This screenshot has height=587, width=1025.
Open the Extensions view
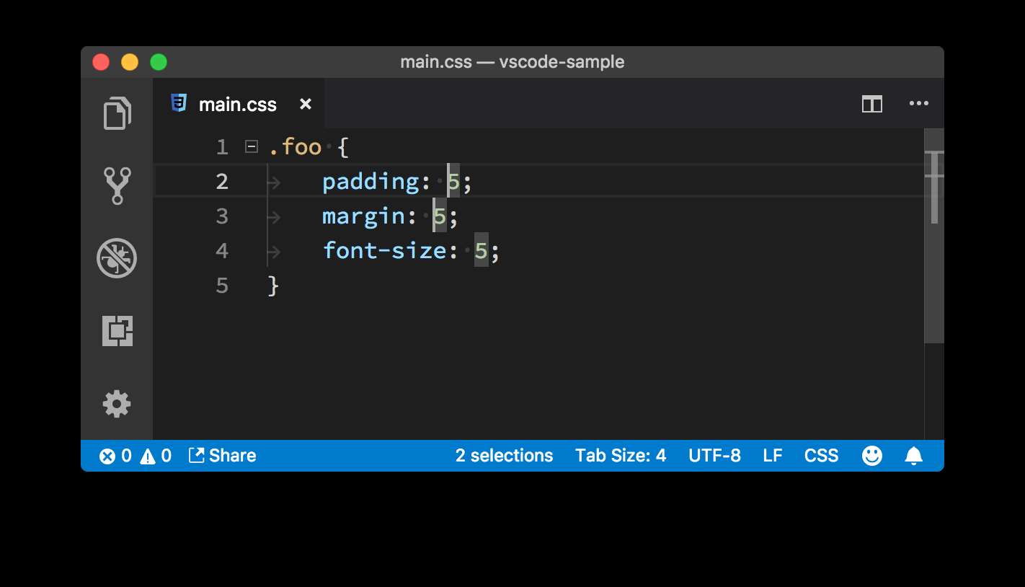[117, 330]
